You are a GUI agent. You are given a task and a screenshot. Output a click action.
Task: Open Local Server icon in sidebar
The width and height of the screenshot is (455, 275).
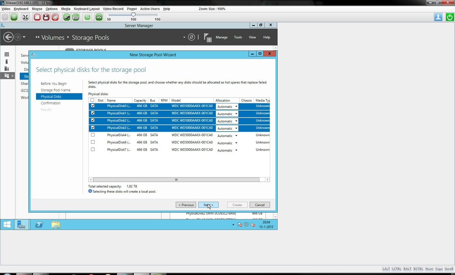click(7, 62)
